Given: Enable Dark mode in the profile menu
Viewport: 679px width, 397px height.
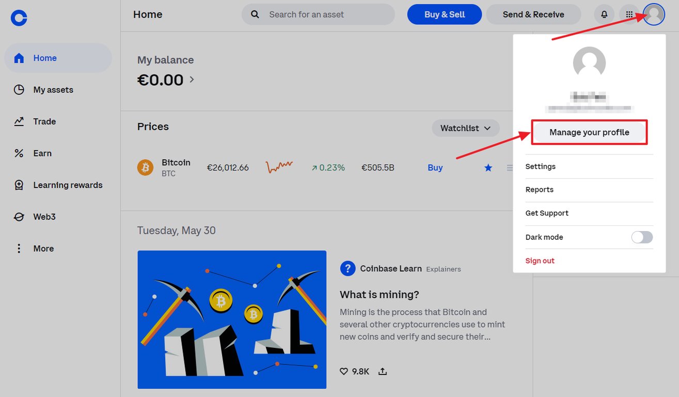Looking at the screenshot, I should click(641, 237).
